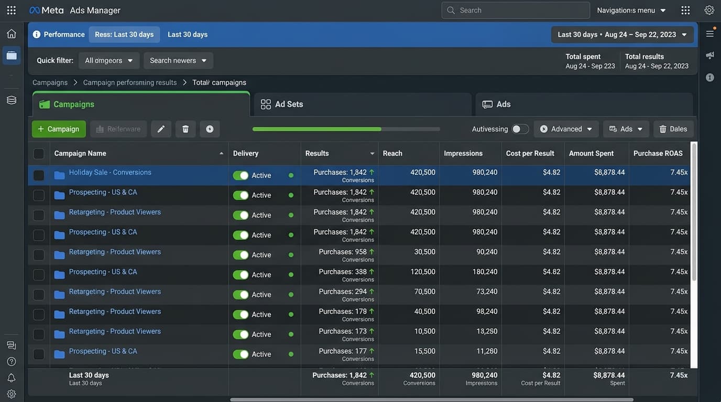Check the select-all checkbox in the table header
Screen dimensions: 721x402
point(39,153)
